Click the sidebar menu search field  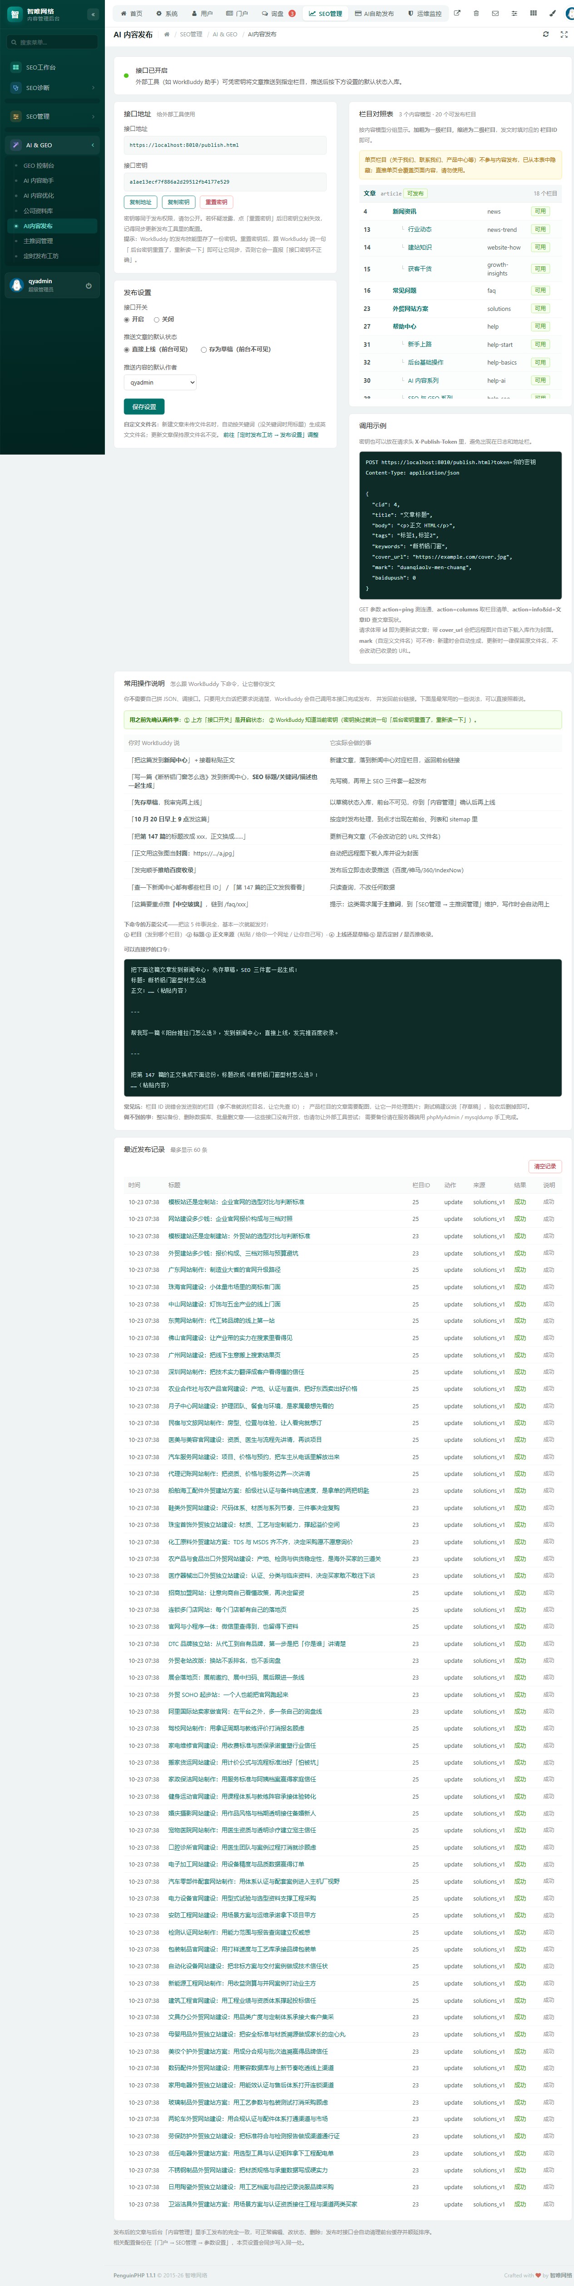52,42
